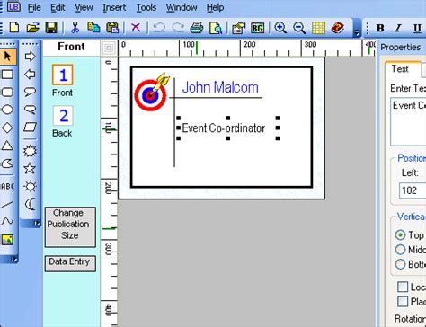The height and width of the screenshot is (327, 426).
Task: Select the triangle shape tool
Action: point(7,146)
